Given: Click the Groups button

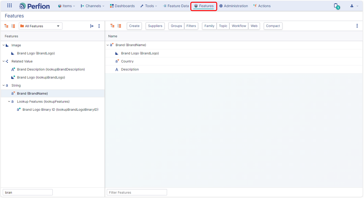Looking at the screenshot, I should pos(176,26).
